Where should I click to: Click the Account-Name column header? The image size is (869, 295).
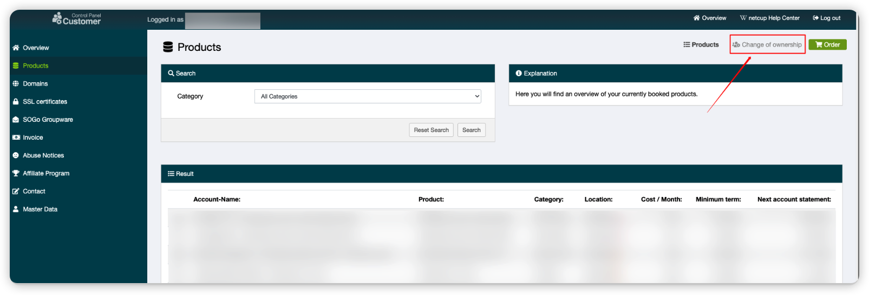point(217,199)
